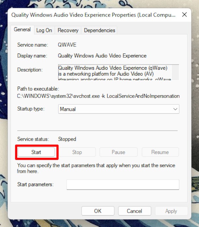
Task: Click the Startup type label
Action: tap(31, 109)
